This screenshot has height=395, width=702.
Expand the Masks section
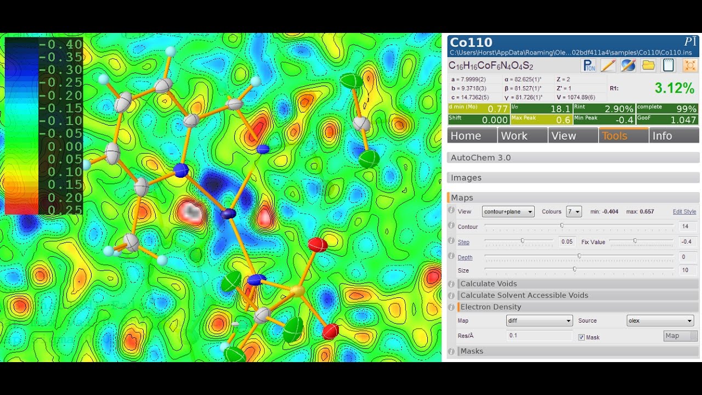pos(579,351)
